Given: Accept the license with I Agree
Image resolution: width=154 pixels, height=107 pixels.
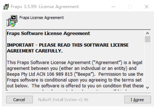Looking at the screenshot, I should point(137,100).
